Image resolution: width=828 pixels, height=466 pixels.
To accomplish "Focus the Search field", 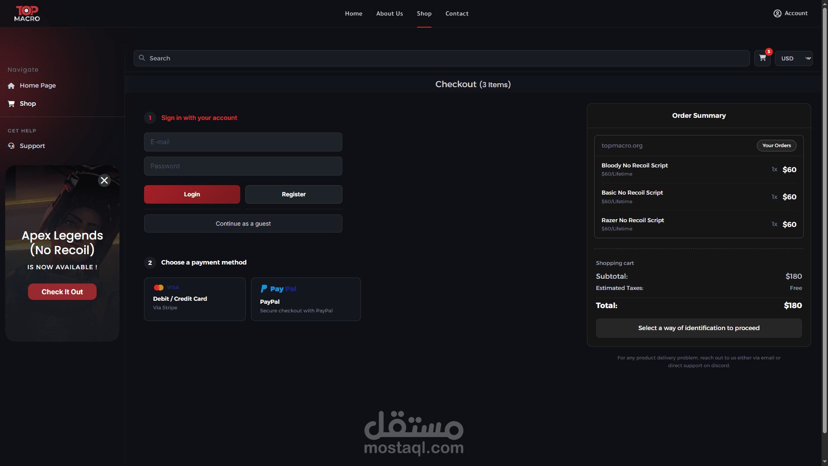I will coord(442,58).
